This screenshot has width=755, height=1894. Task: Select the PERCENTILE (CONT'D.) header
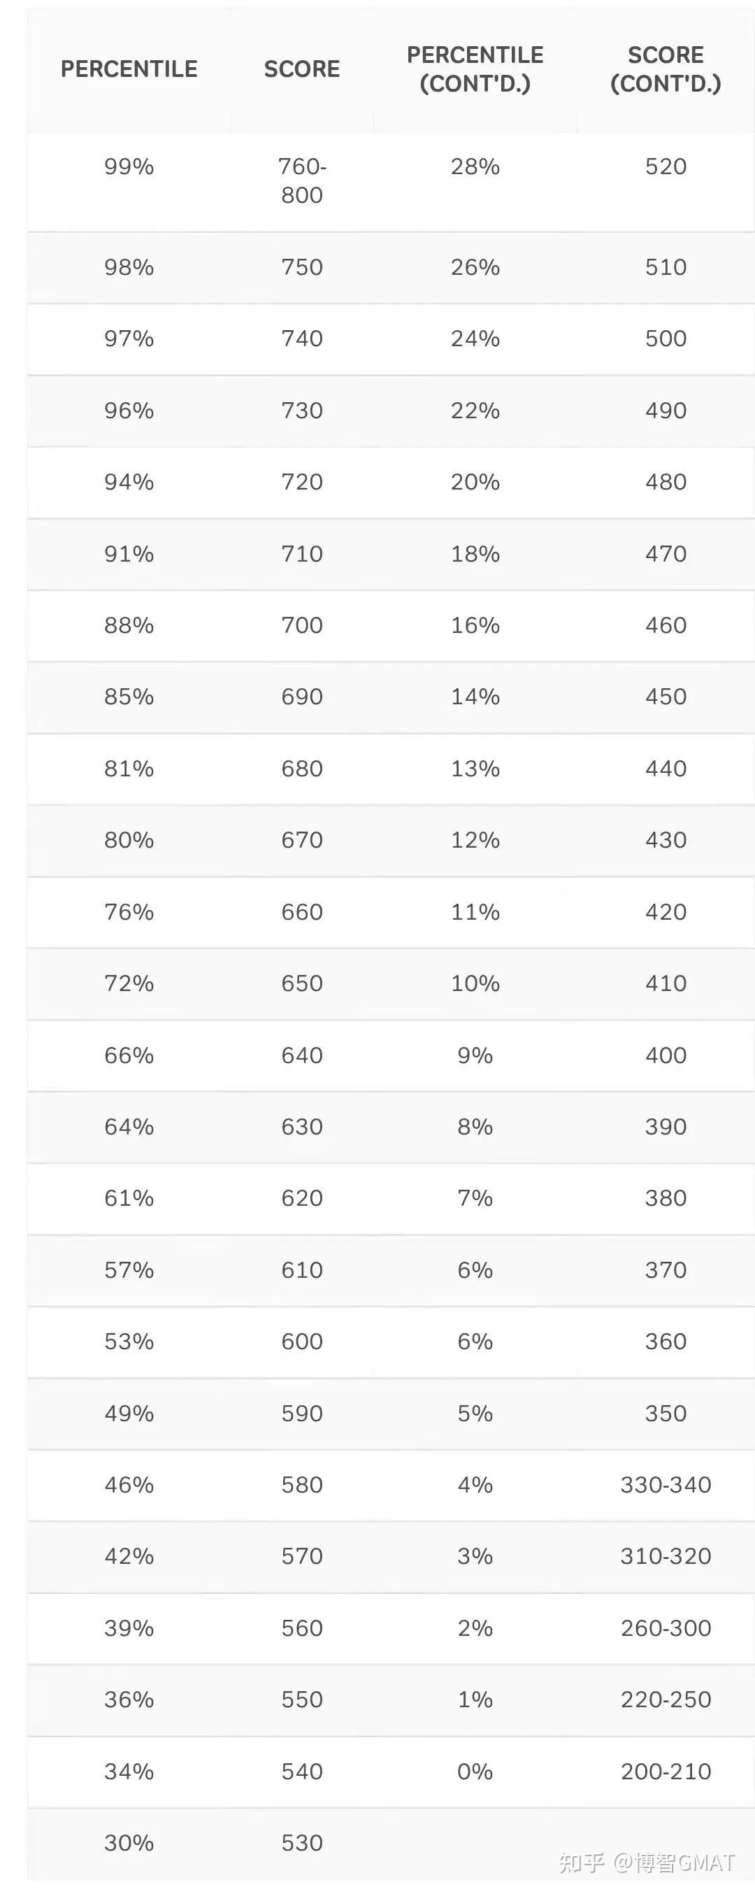pyautogui.click(x=475, y=69)
